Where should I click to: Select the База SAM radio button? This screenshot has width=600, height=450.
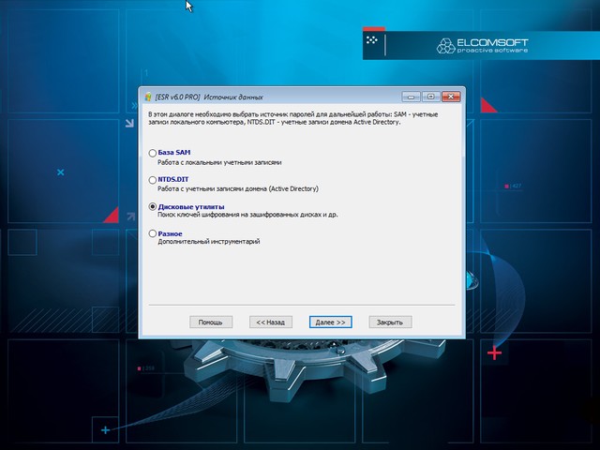(153, 153)
